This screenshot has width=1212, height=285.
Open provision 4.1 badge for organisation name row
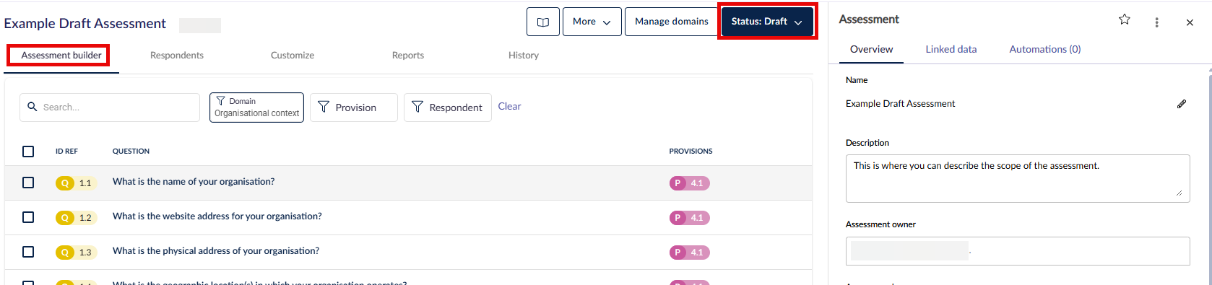pyautogui.click(x=690, y=183)
